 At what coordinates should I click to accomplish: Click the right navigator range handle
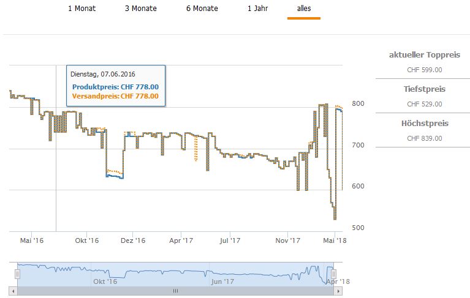(x=333, y=274)
